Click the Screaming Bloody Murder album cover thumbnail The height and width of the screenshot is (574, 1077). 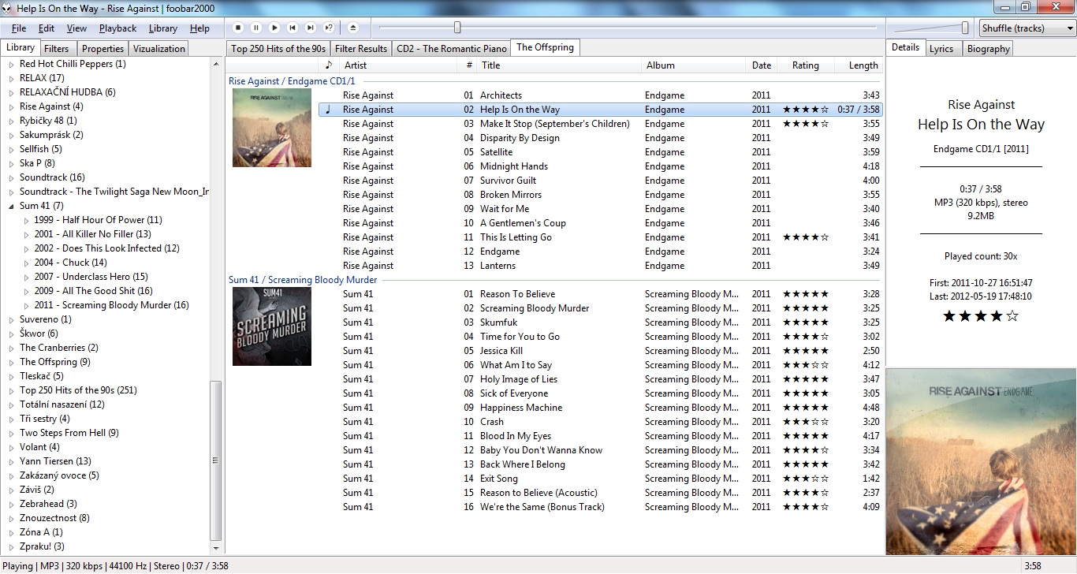coord(272,326)
